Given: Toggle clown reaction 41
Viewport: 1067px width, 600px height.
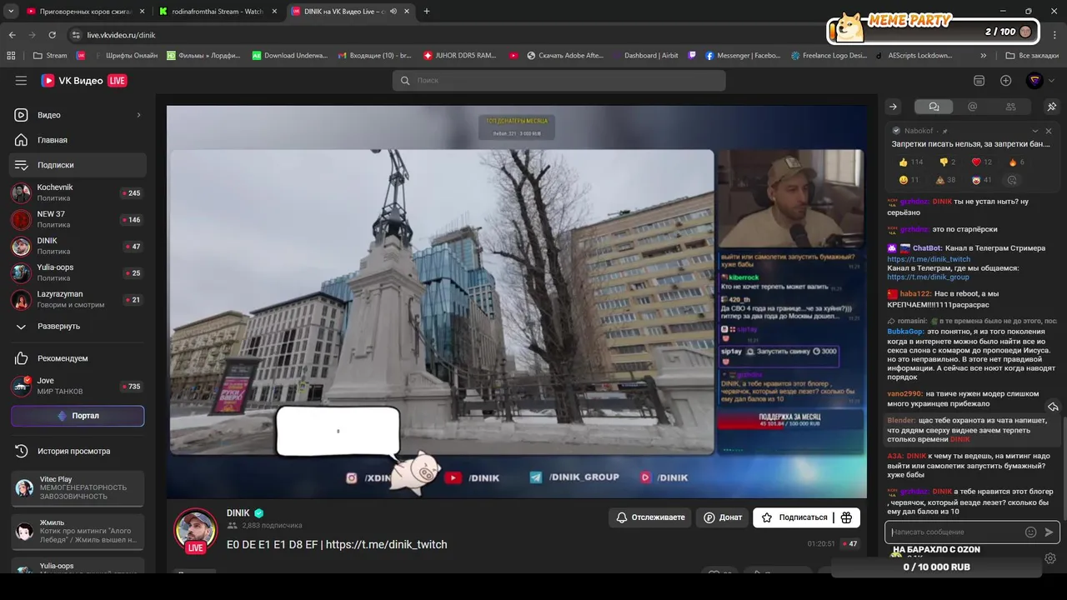Looking at the screenshot, I should click(981, 180).
